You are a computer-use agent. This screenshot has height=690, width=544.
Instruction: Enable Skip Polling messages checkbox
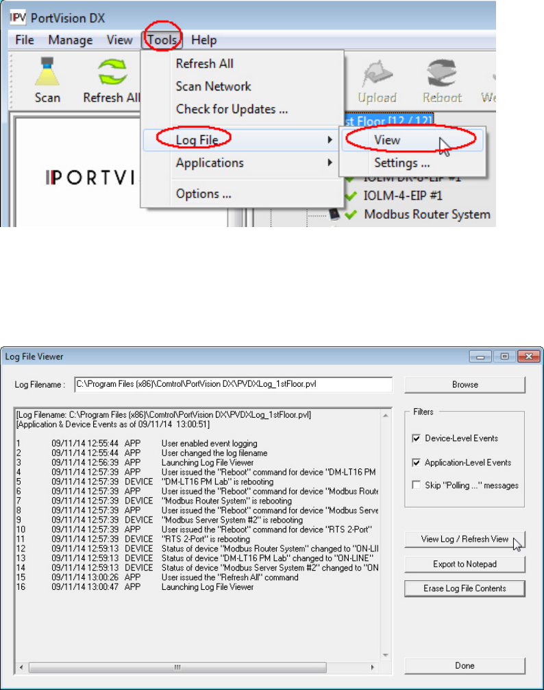coord(416,485)
